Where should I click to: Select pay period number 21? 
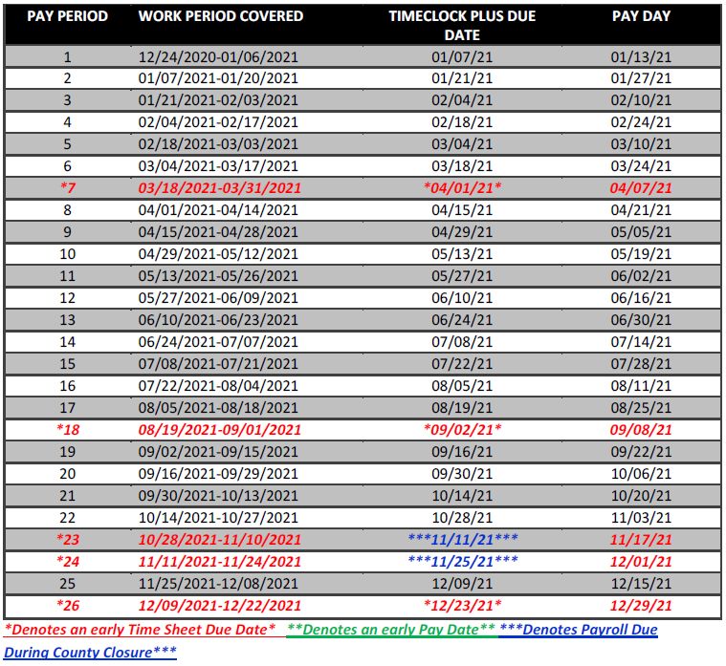(68, 495)
